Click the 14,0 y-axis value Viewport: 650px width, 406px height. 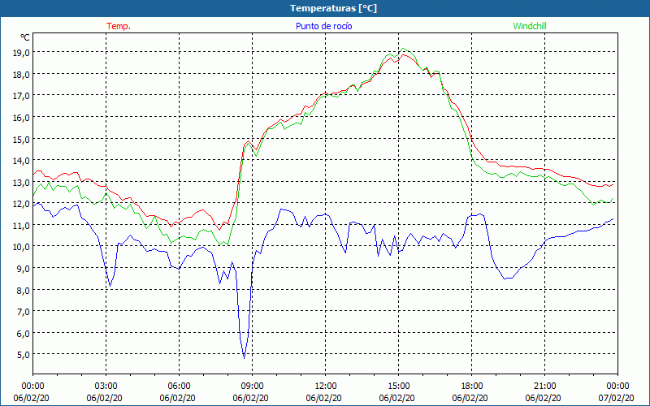(x=22, y=161)
